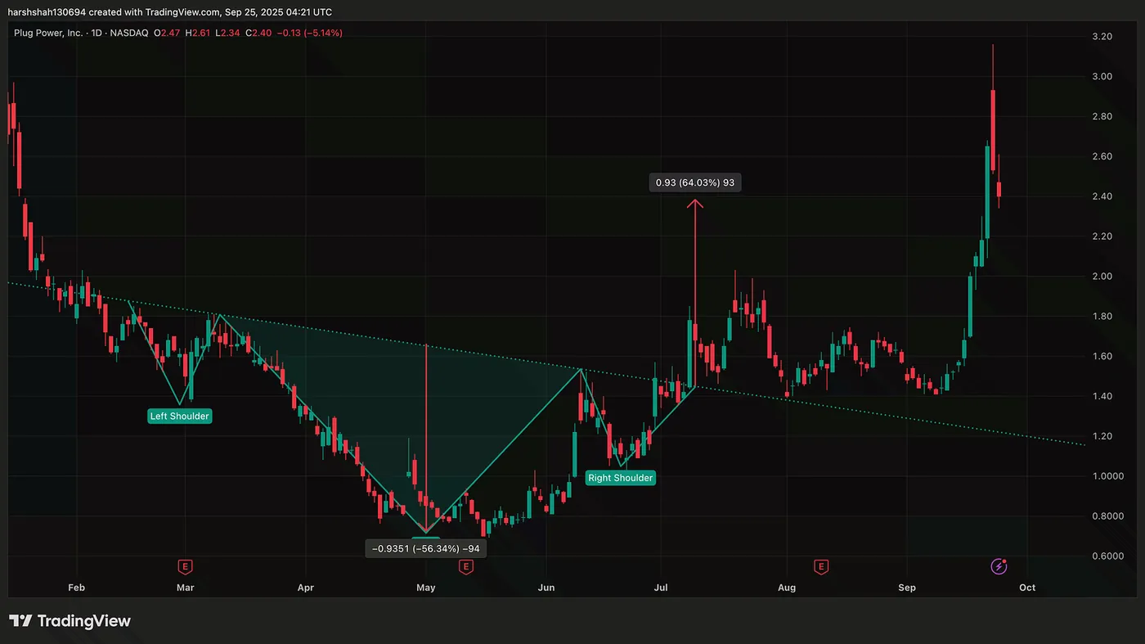Click the 0.93 (64.03%) 93 measurement label
1145x644 pixels.
(695, 182)
